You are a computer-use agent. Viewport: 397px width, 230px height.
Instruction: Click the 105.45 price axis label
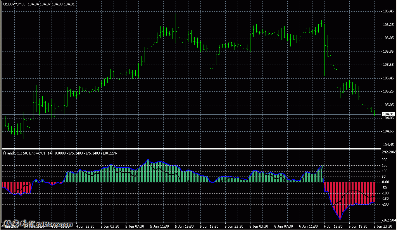click(x=388, y=78)
